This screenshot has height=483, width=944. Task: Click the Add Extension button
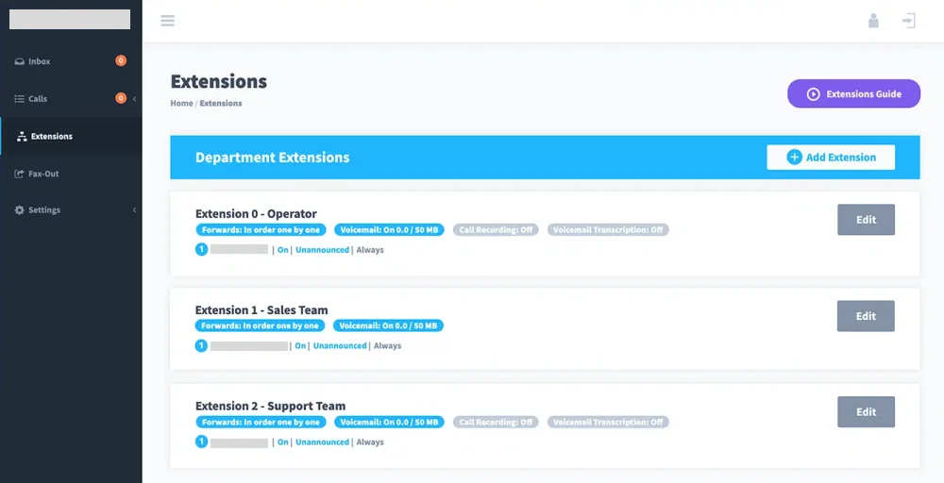[x=831, y=157]
